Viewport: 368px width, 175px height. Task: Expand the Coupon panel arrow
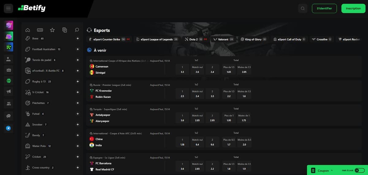pos(332,171)
